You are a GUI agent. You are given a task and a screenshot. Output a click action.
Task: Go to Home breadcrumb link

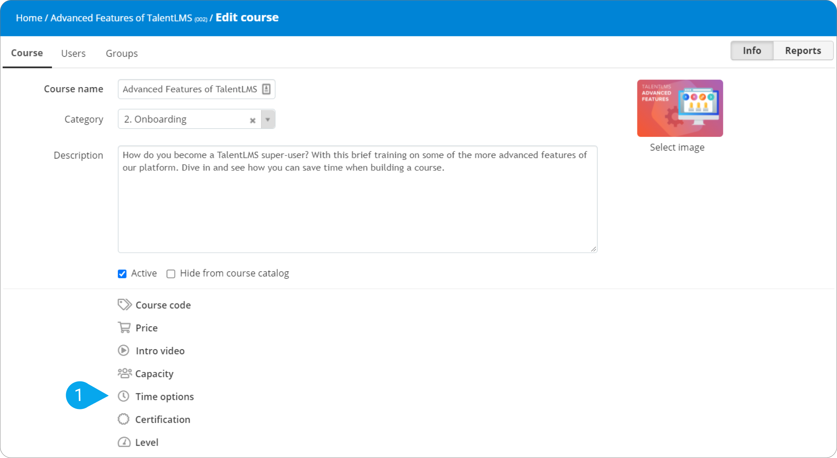coord(29,18)
